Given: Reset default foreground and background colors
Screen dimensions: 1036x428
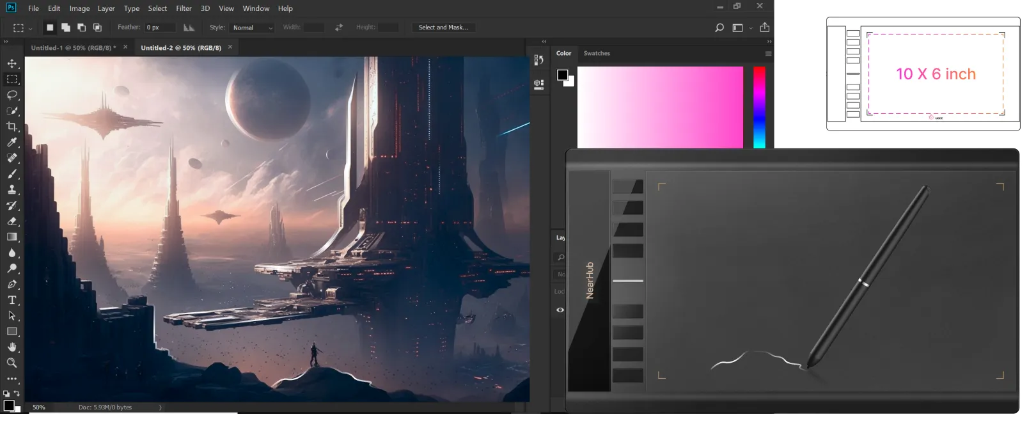Looking at the screenshot, I should point(6,393).
